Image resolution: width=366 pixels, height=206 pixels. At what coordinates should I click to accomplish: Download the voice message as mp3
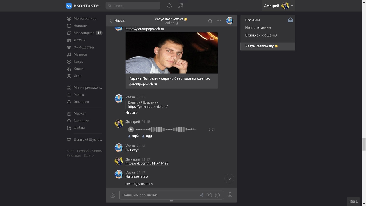(133, 136)
